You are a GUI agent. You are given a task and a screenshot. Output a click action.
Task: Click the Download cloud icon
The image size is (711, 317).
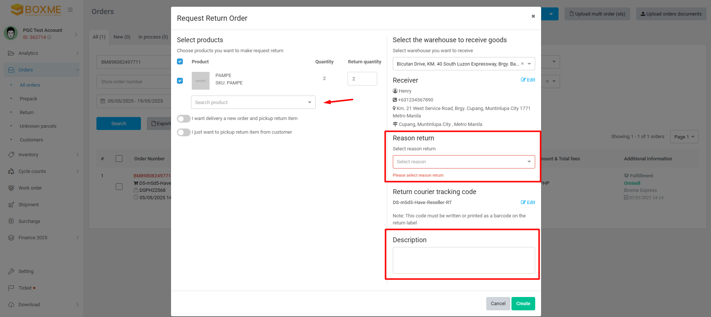(x=11, y=305)
